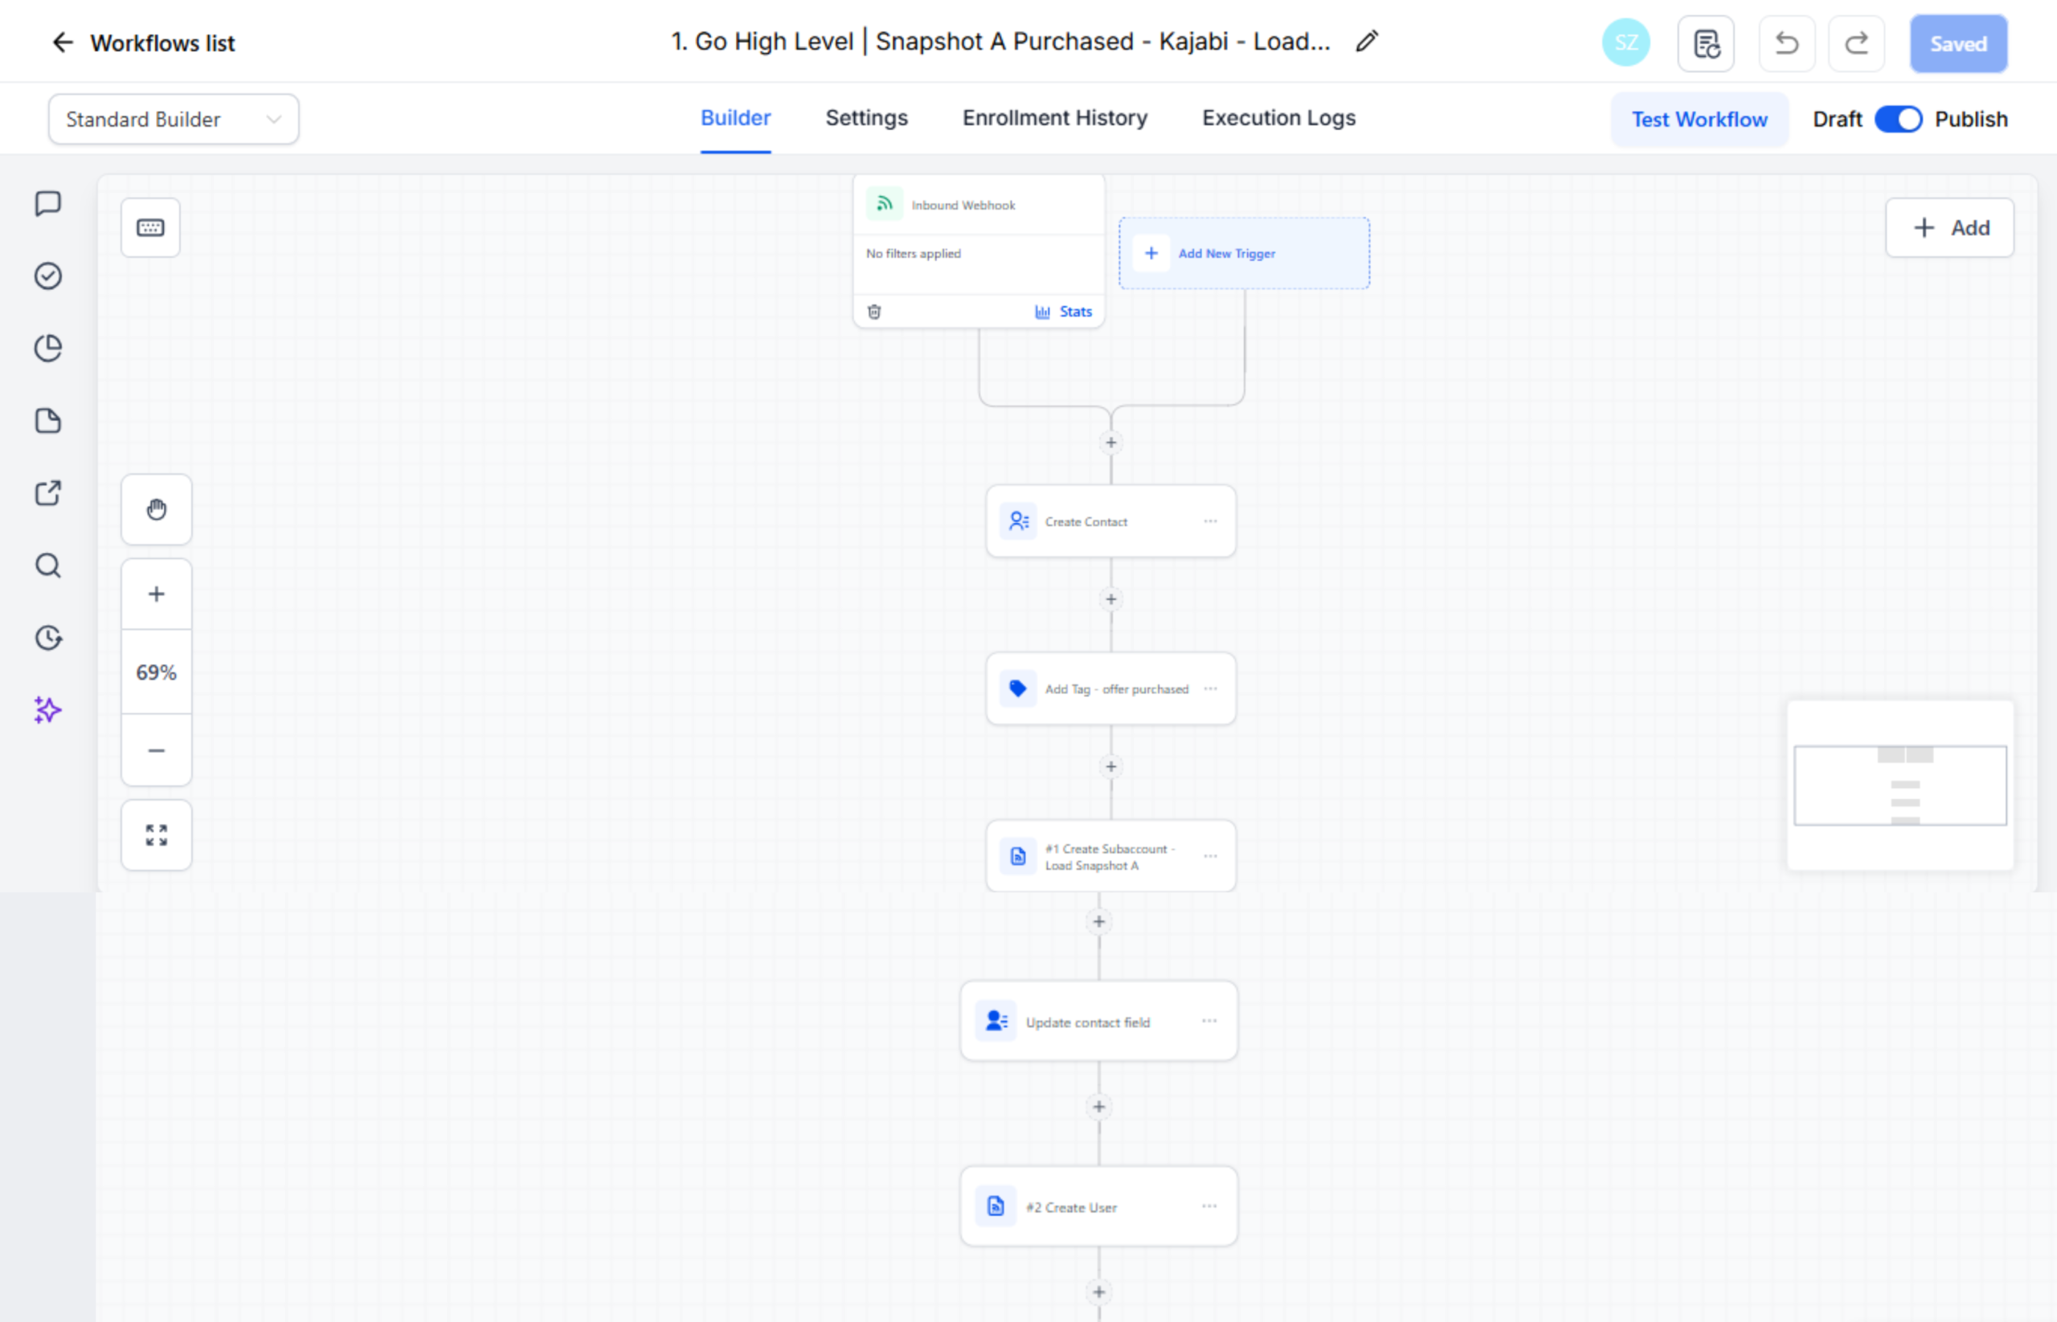Open sidebar clock history icon

(x=48, y=638)
